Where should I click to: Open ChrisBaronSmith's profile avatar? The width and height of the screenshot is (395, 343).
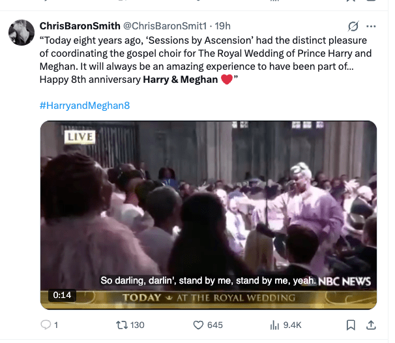pyautogui.click(x=22, y=33)
